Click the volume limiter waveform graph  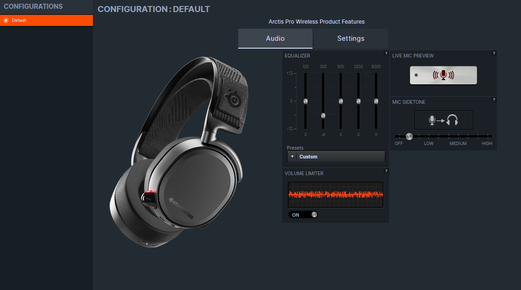click(336, 195)
